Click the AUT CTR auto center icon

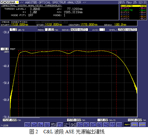(106, 125)
